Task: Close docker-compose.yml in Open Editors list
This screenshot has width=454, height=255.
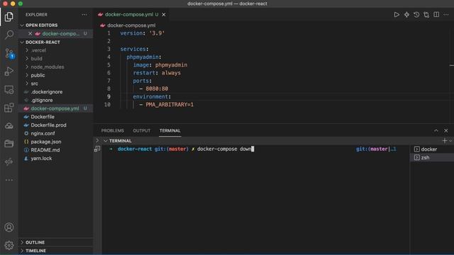Action: (x=30, y=33)
